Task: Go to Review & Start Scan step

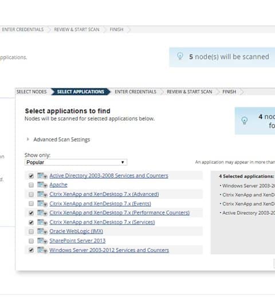Action: (190, 92)
